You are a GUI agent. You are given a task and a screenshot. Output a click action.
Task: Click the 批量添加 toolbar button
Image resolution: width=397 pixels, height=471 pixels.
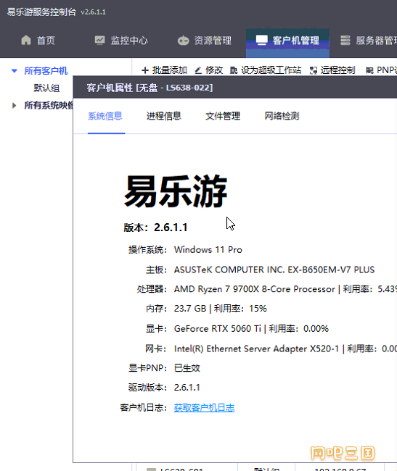164,70
